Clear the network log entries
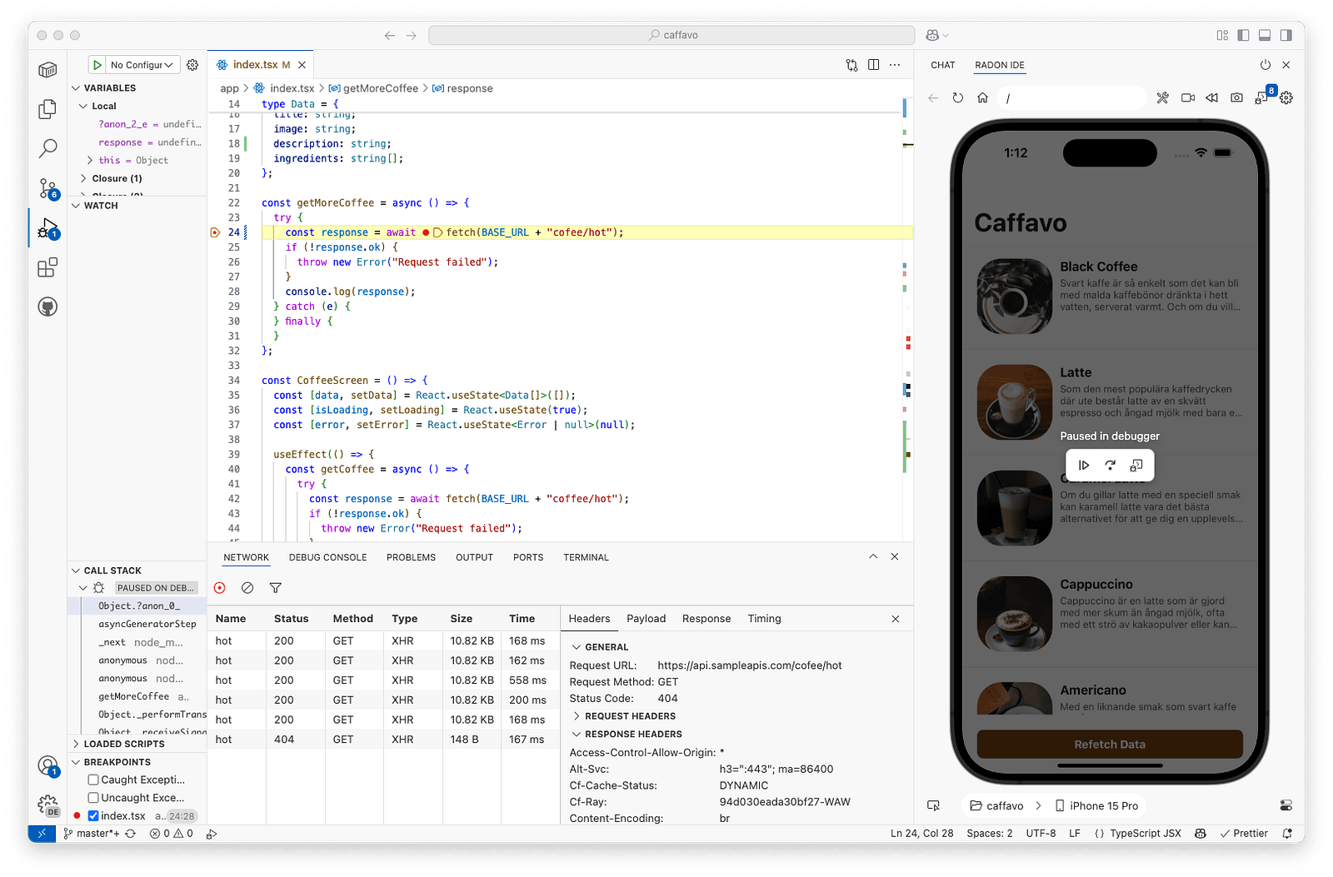The image size is (1333, 877). pos(247,588)
